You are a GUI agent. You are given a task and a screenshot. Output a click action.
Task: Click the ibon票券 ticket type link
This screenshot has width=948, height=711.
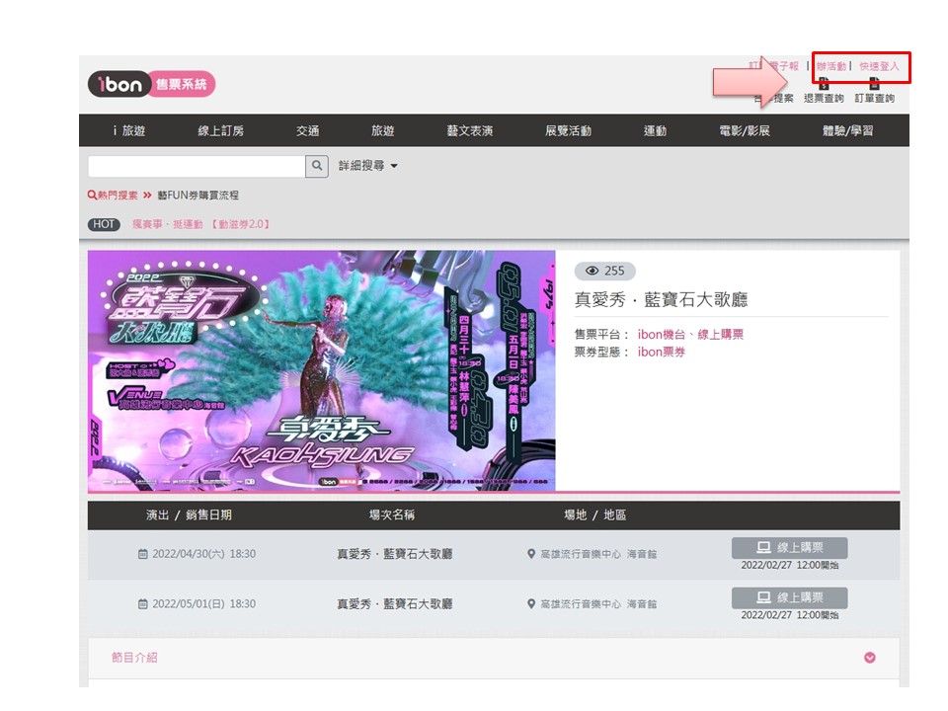tap(662, 352)
